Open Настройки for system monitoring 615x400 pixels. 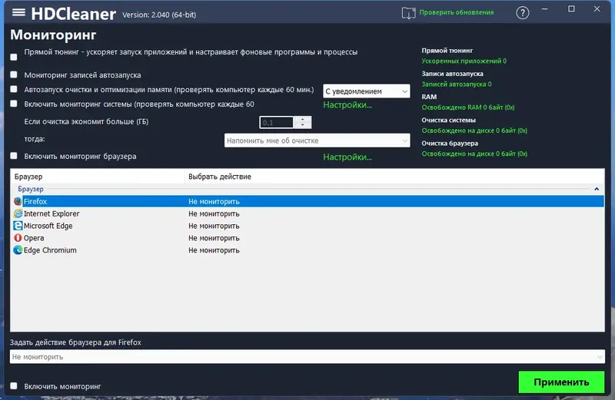coord(347,105)
